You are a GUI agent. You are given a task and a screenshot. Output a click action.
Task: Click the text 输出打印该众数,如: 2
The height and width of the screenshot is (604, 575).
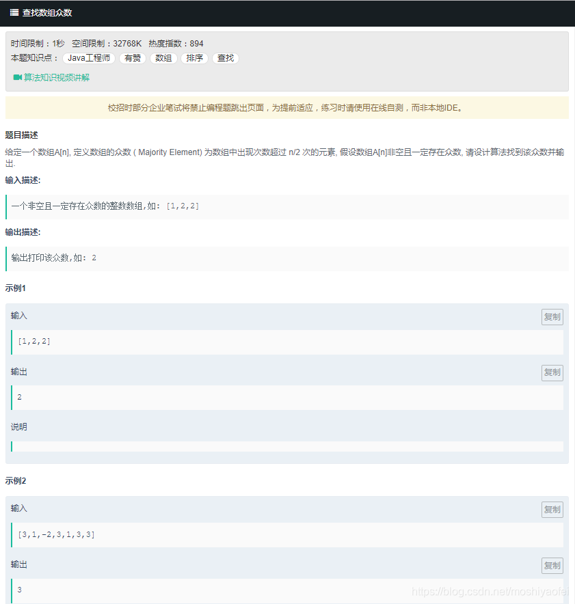(x=54, y=258)
